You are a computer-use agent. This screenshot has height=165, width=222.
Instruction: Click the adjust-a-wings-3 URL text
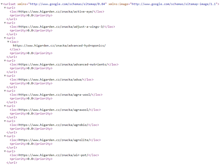pos(61,26)
